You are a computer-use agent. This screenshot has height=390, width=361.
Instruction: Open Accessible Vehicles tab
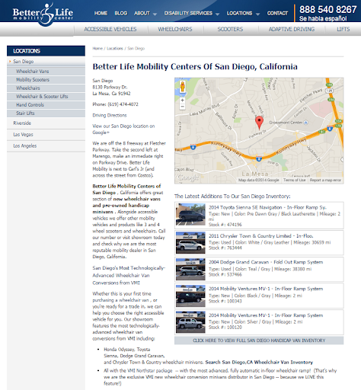(x=110, y=29)
